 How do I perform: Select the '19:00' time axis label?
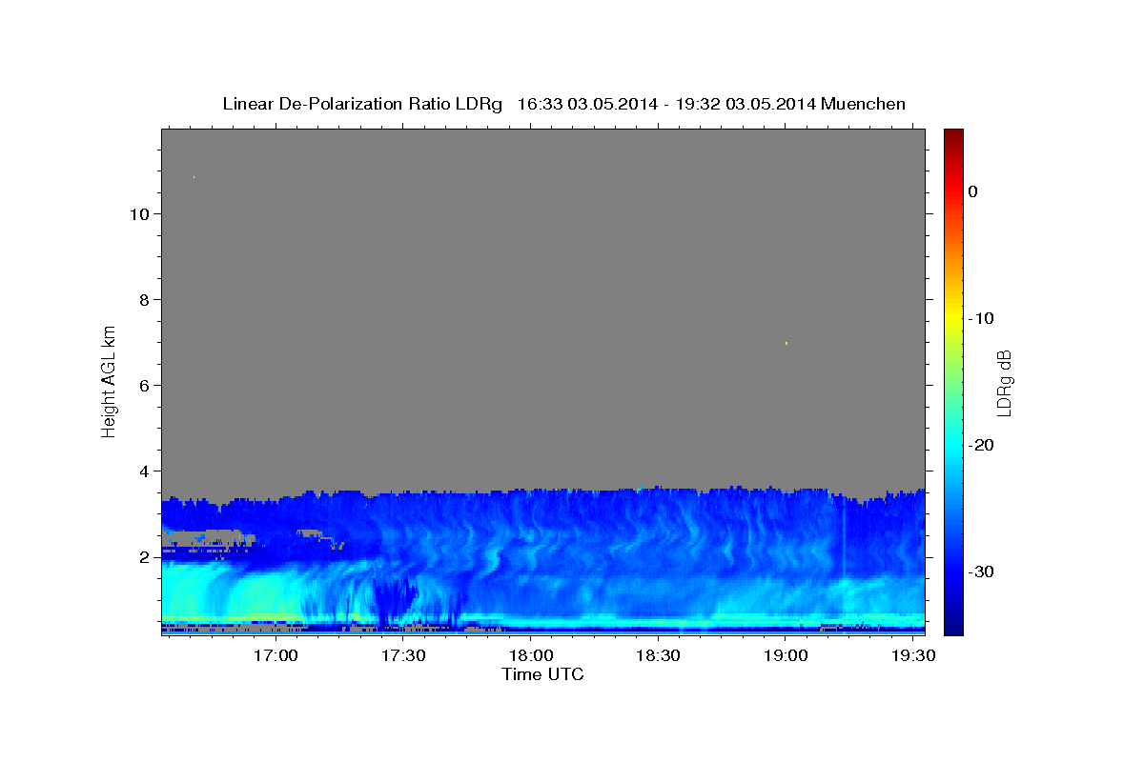(786, 656)
